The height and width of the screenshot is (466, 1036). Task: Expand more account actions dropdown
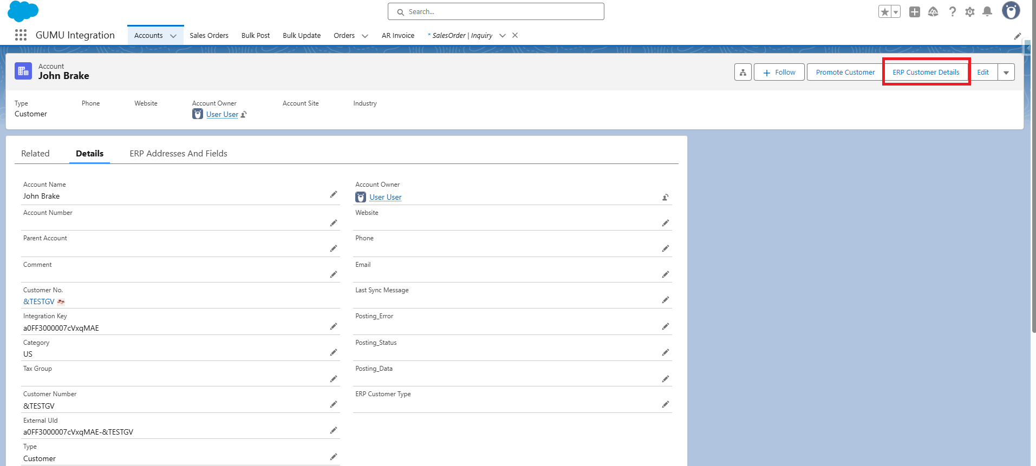pyautogui.click(x=1006, y=72)
